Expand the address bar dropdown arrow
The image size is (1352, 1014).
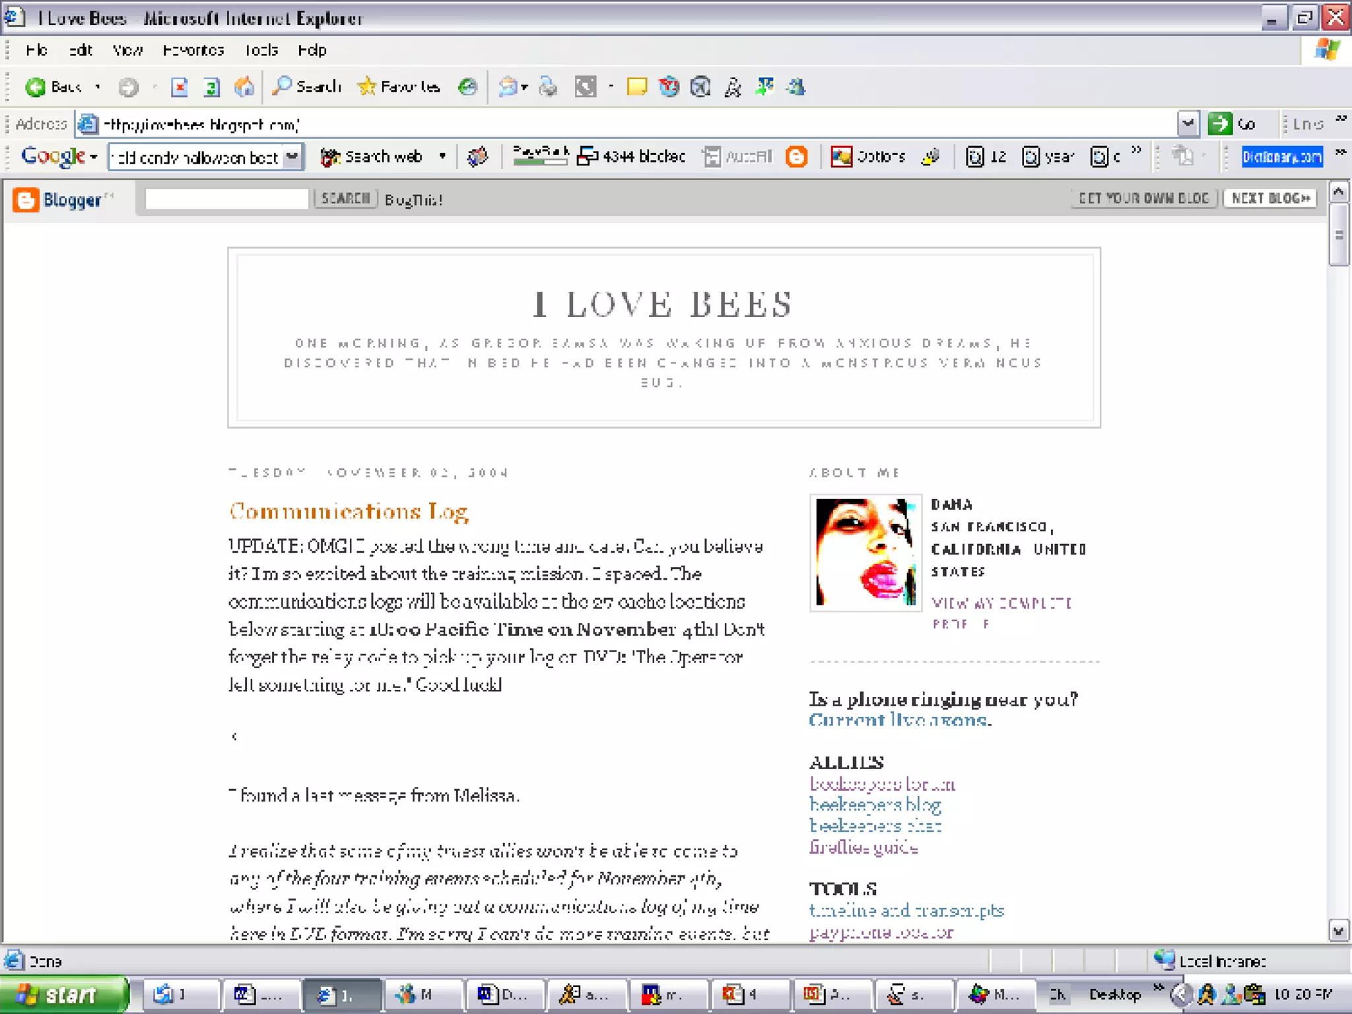point(1187,123)
